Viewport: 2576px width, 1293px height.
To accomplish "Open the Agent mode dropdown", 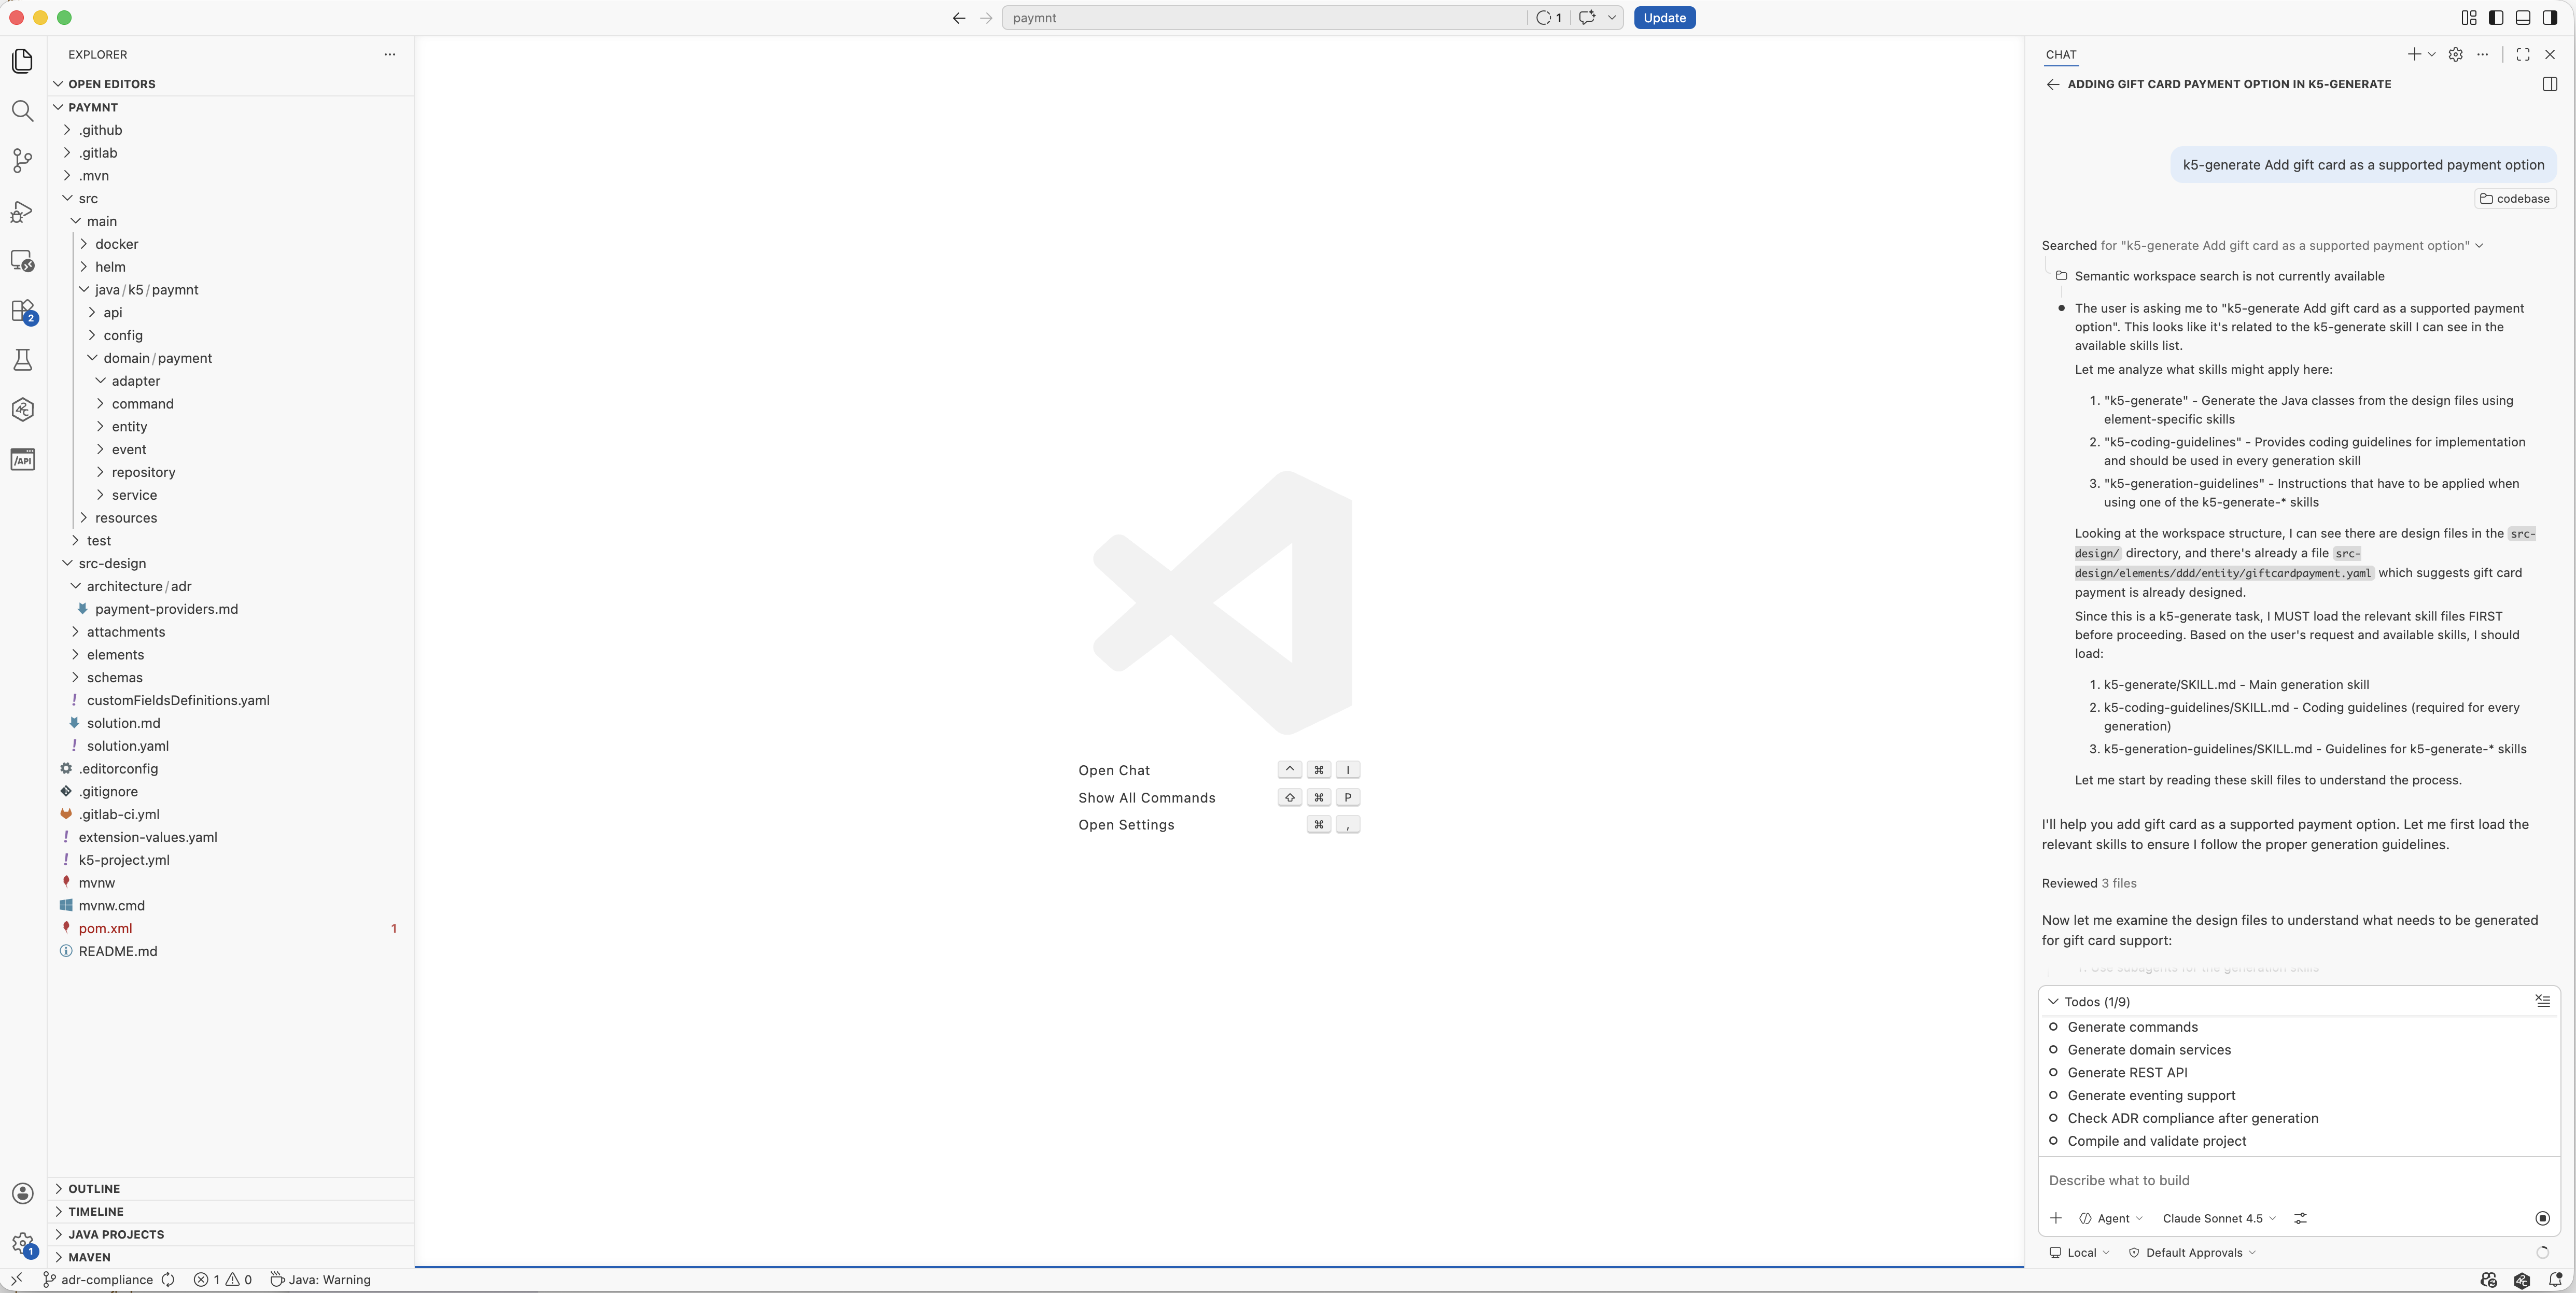I will (2111, 1218).
